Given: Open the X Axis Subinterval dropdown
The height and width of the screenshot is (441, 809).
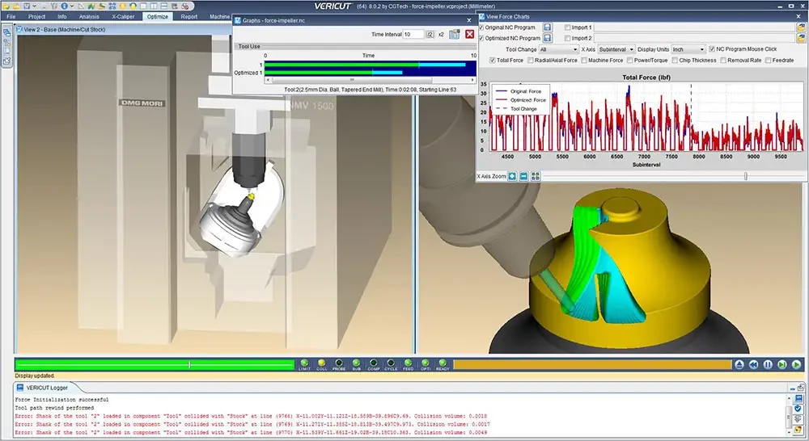Looking at the screenshot, I should pyautogui.click(x=616, y=49).
